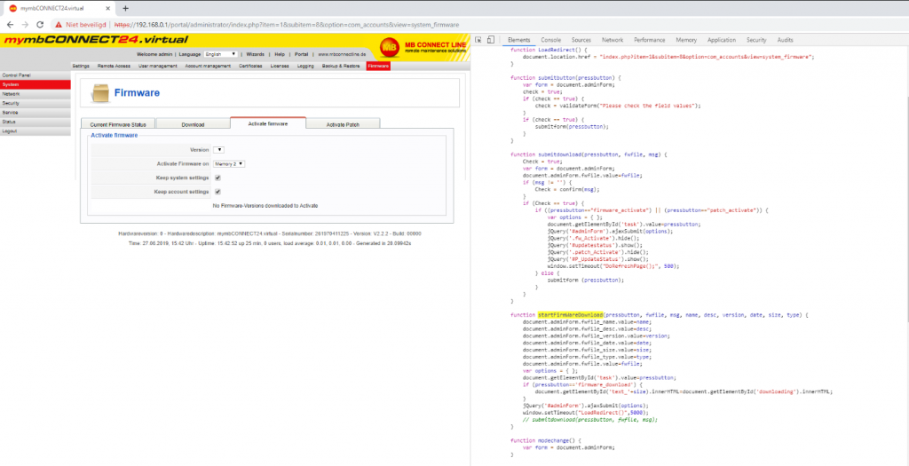Select Service in the sidebar

[x=36, y=113]
